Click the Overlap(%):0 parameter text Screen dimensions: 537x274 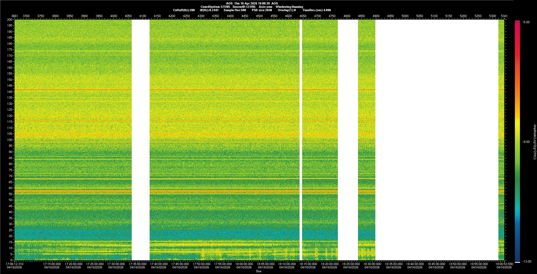click(x=287, y=10)
